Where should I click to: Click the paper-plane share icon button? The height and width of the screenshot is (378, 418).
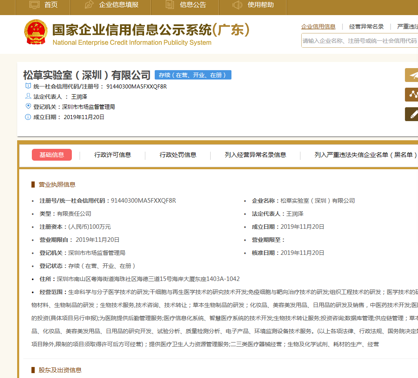pos(411,75)
